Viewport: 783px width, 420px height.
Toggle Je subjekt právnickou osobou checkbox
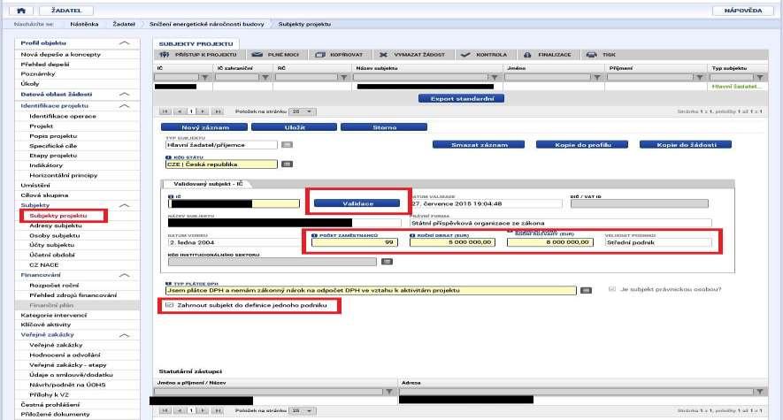point(612,289)
